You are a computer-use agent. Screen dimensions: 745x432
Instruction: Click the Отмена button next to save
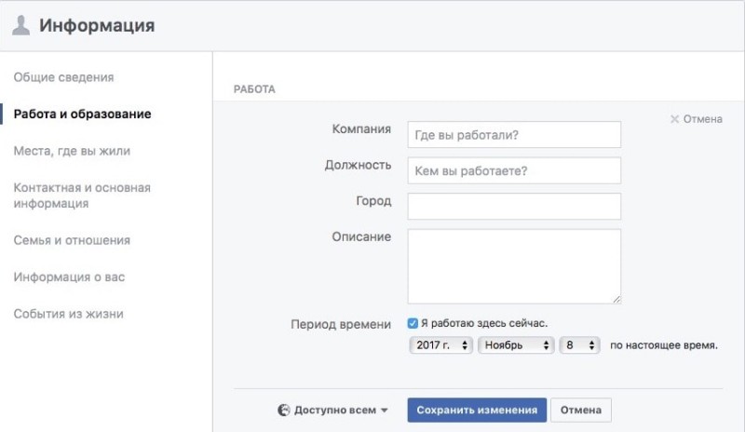click(581, 410)
